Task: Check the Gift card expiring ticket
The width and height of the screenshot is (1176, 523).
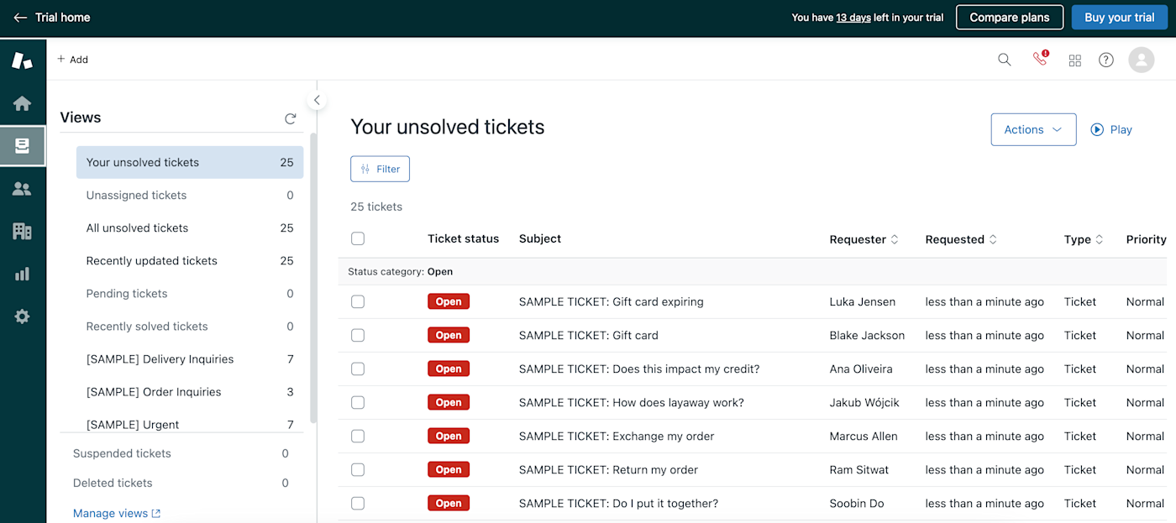Action: 358,302
